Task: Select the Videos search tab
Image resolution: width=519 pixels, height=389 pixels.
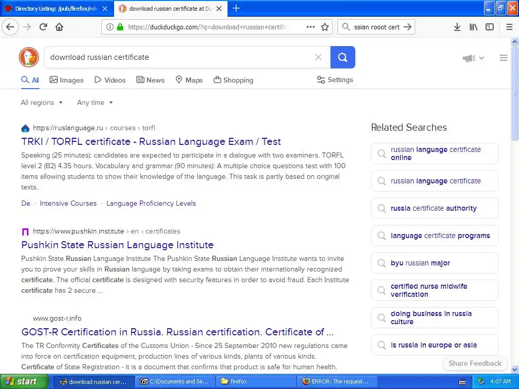Action: [x=110, y=80]
